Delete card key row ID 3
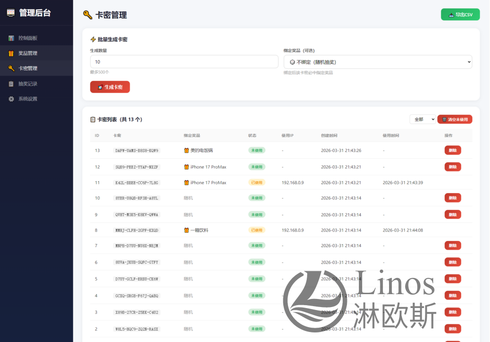This screenshot has width=490, height=342. (x=453, y=312)
